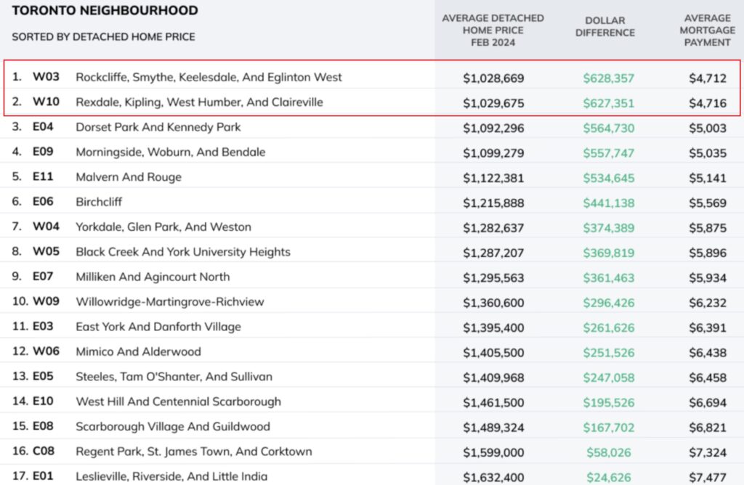
Task: Select the Average Detached Home Price column header
Action: click(x=493, y=30)
